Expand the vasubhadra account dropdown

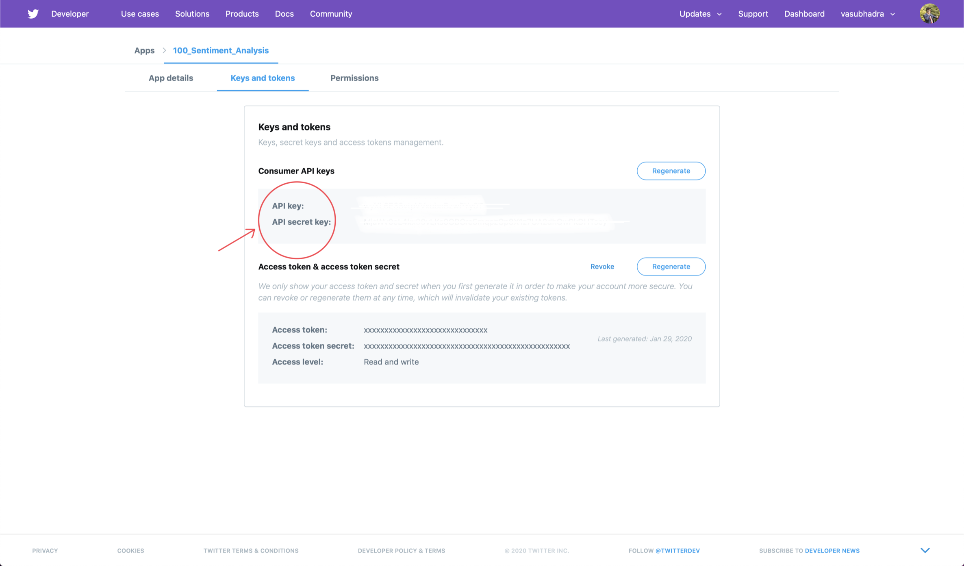click(868, 14)
